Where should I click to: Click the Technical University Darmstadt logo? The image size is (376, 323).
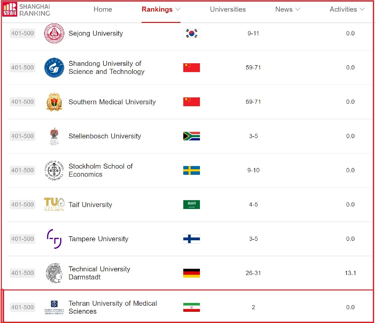[x=54, y=273]
